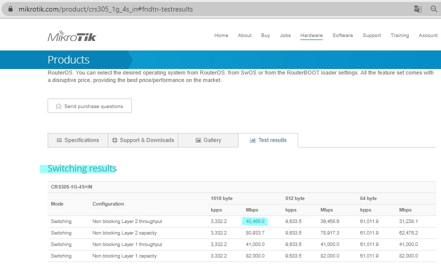Image resolution: width=441 pixels, height=265 pixels.
Task: Click the 31,238.1 Mbps value
Action: [x=408, y=221]
